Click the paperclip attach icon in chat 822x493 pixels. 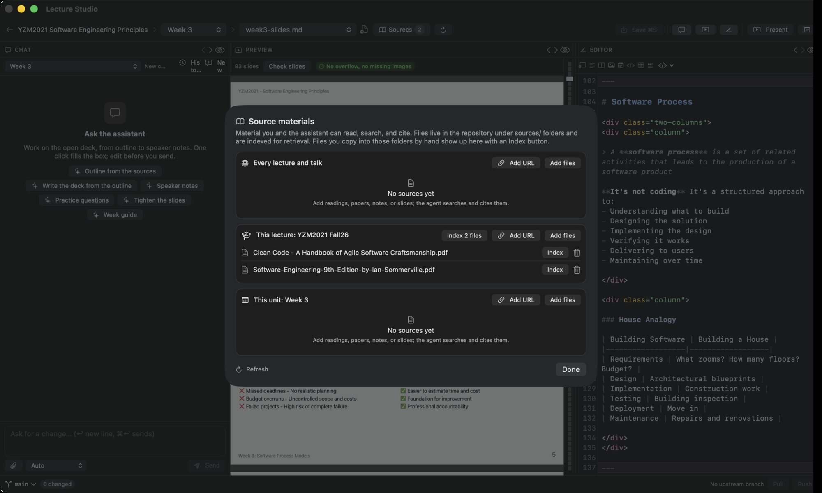(x=14, y=465)
